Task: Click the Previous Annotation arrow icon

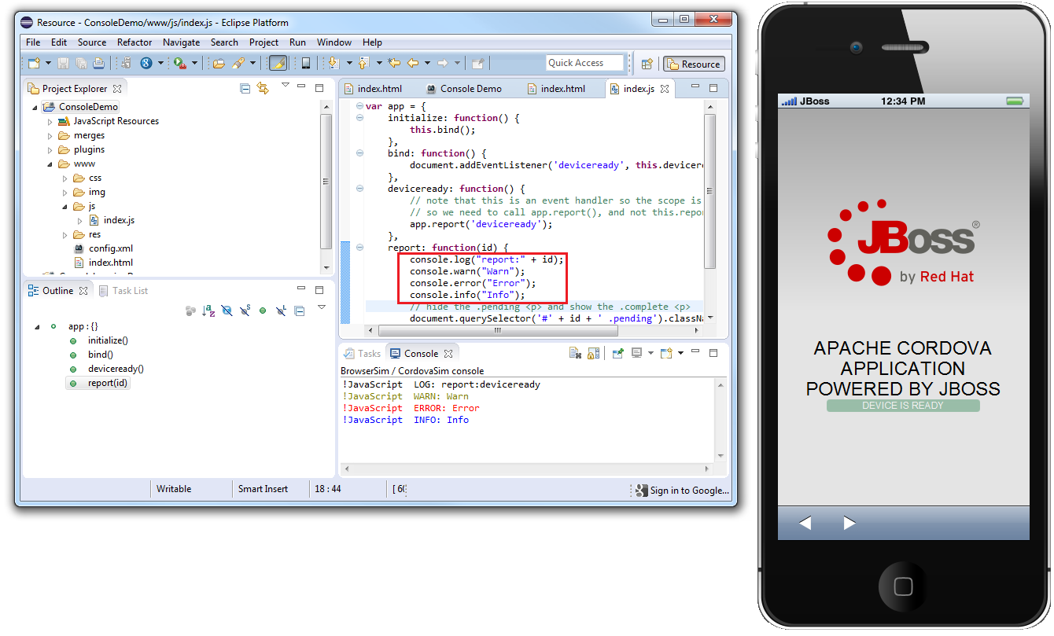Action: (363, 63)
